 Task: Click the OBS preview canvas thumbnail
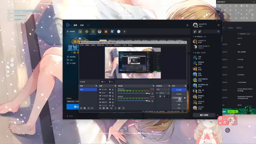pyautogui.click(x=133, y=63)
